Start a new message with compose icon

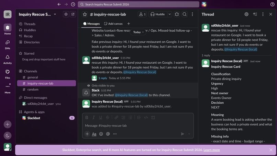pos(73,14)
